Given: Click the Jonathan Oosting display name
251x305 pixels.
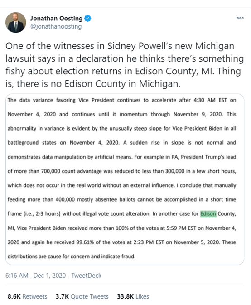Looking at the screenshot, I should [56, 18].
